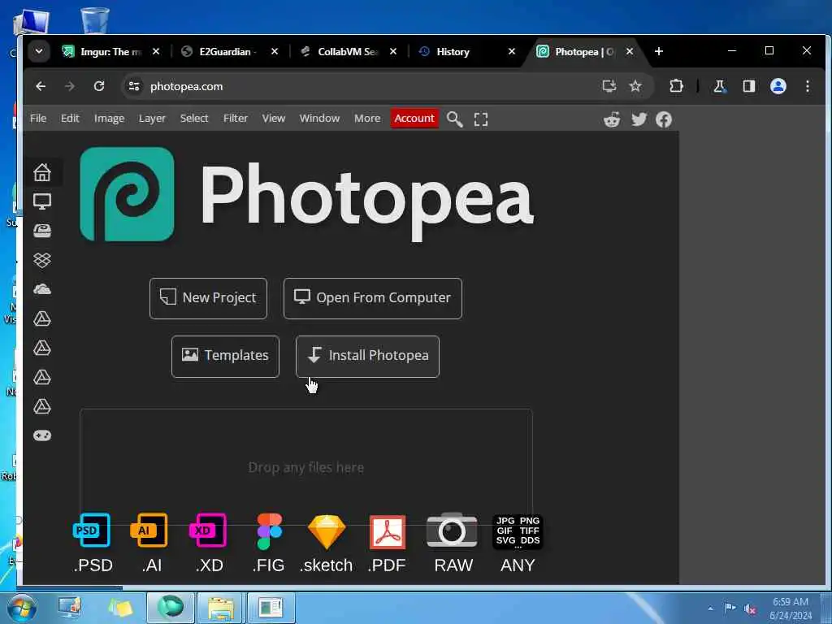Click the Install Photopea button
832x624 pixels.
367,356
